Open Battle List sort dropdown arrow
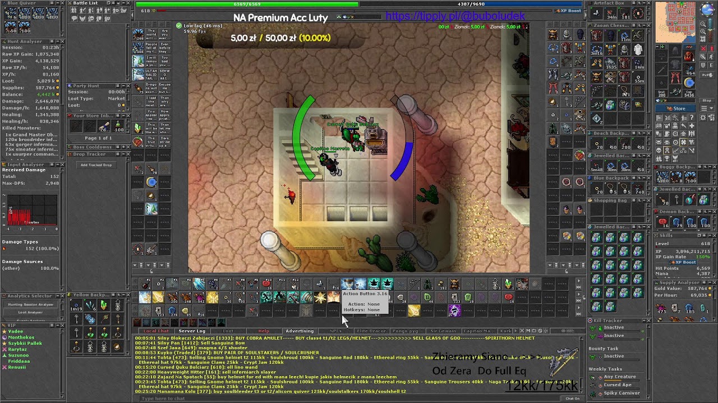The height and width of the screenshot is (403, 718). coord(118,3)
